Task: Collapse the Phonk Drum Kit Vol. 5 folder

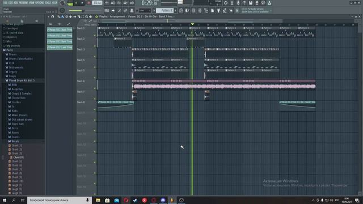Action: click(x=22, y=80)
